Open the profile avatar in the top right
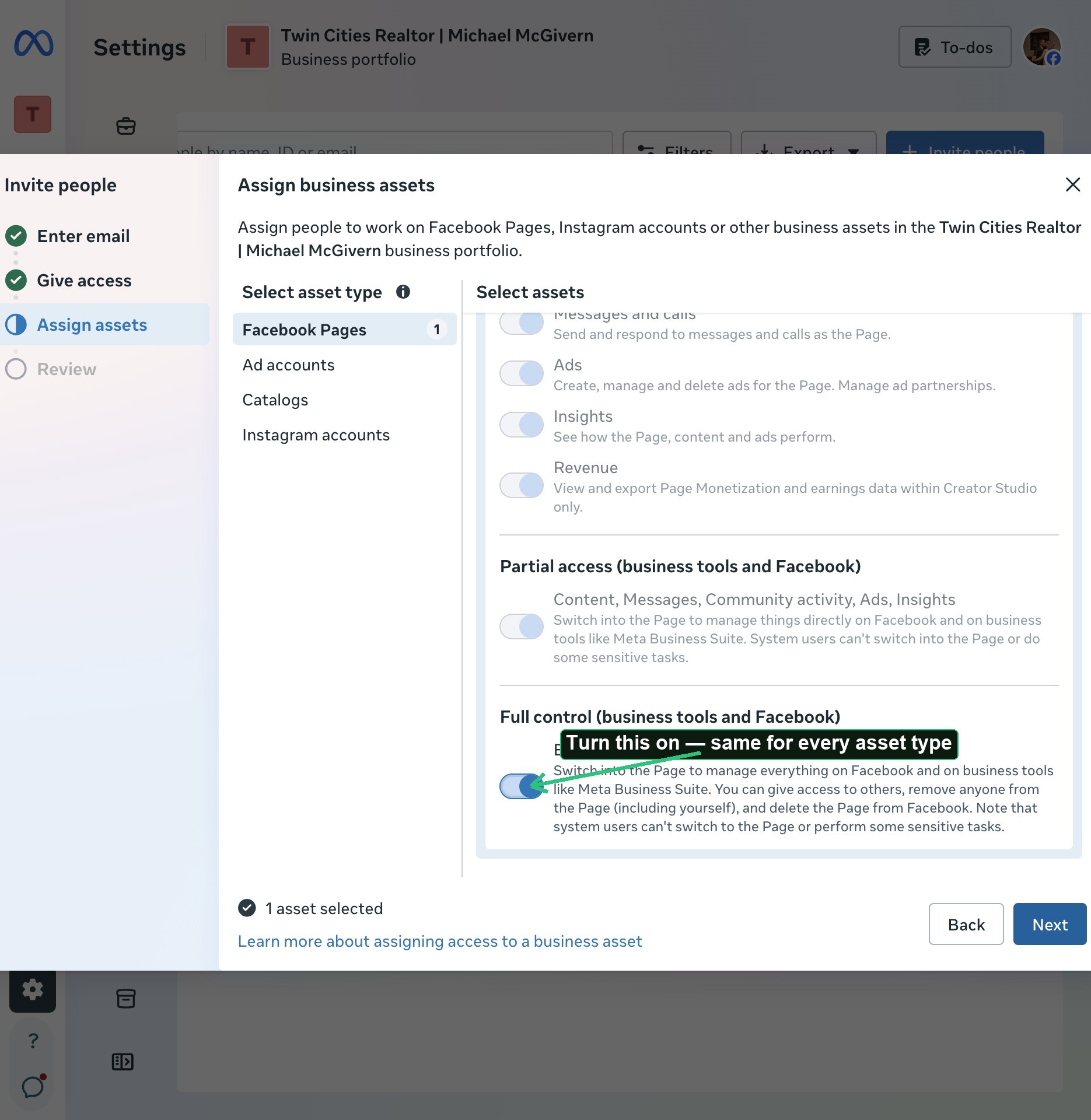This screenshot has height=1120, width=1091. pyautogui.click(x=1042, y=47)
